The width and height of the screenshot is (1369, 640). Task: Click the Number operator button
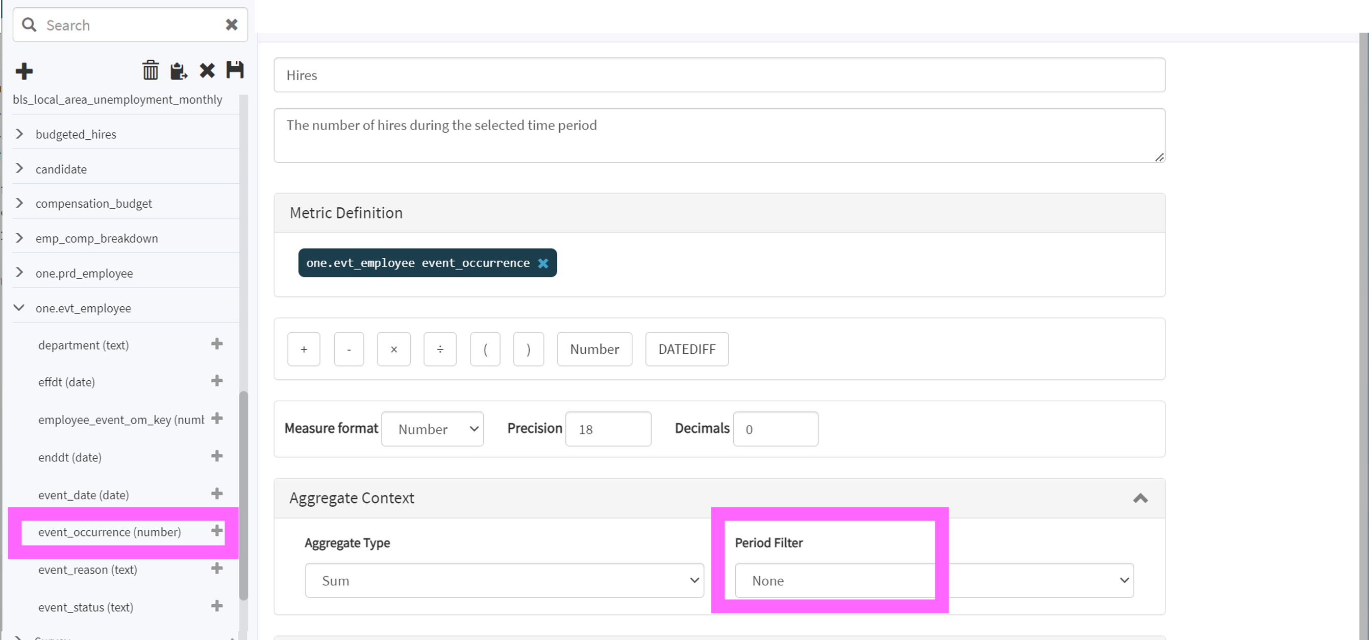click(594, 349)
